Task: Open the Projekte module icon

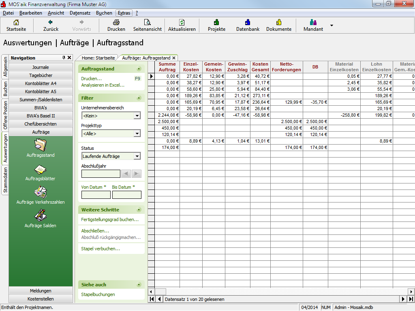Action: tap(216, 22)
